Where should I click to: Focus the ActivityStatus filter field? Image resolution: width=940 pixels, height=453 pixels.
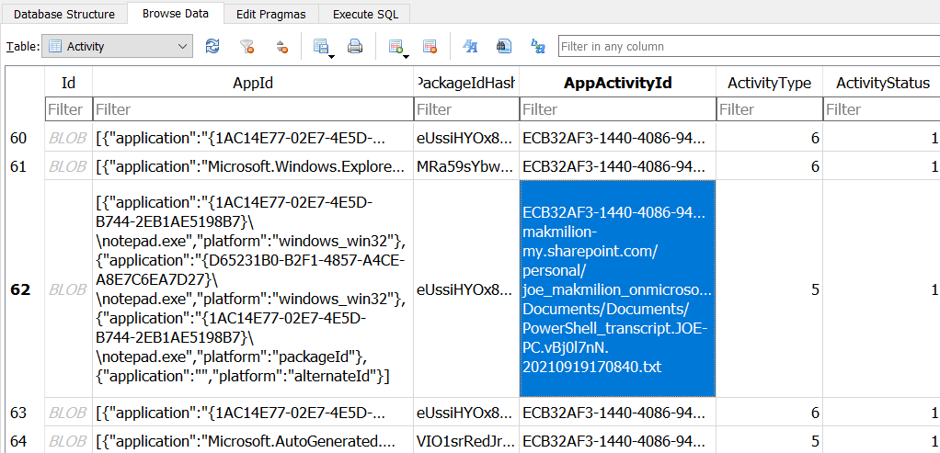click(x=881, y=109)
